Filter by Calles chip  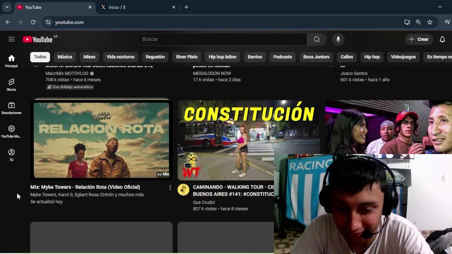click(347, 57)
